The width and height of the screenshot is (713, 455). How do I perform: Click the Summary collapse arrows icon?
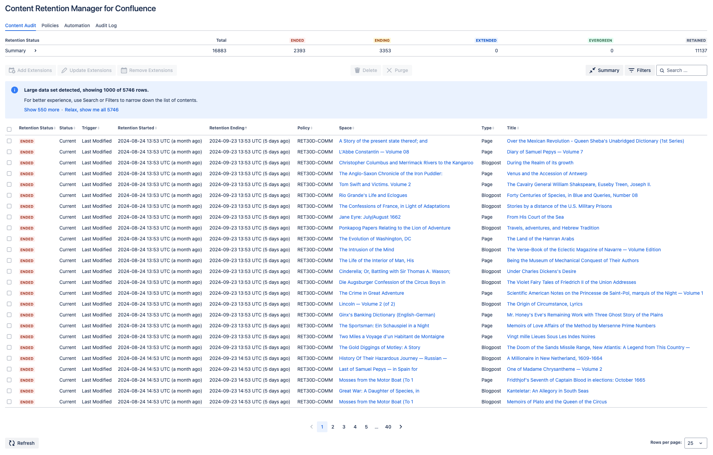pyautogui.click(x=592, y=70)
